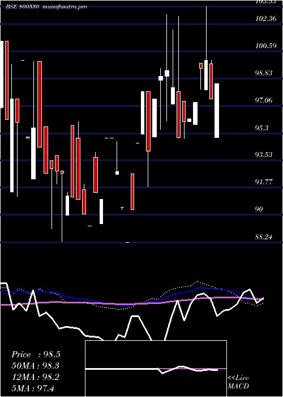Screen dimensions: 283x397
Task: Select the 97.06 price axis label
Action: (x=264, y=100)
